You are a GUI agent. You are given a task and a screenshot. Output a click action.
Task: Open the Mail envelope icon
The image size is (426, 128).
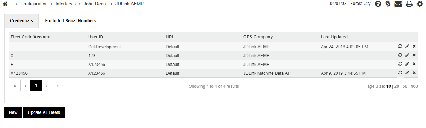point(398,4)
